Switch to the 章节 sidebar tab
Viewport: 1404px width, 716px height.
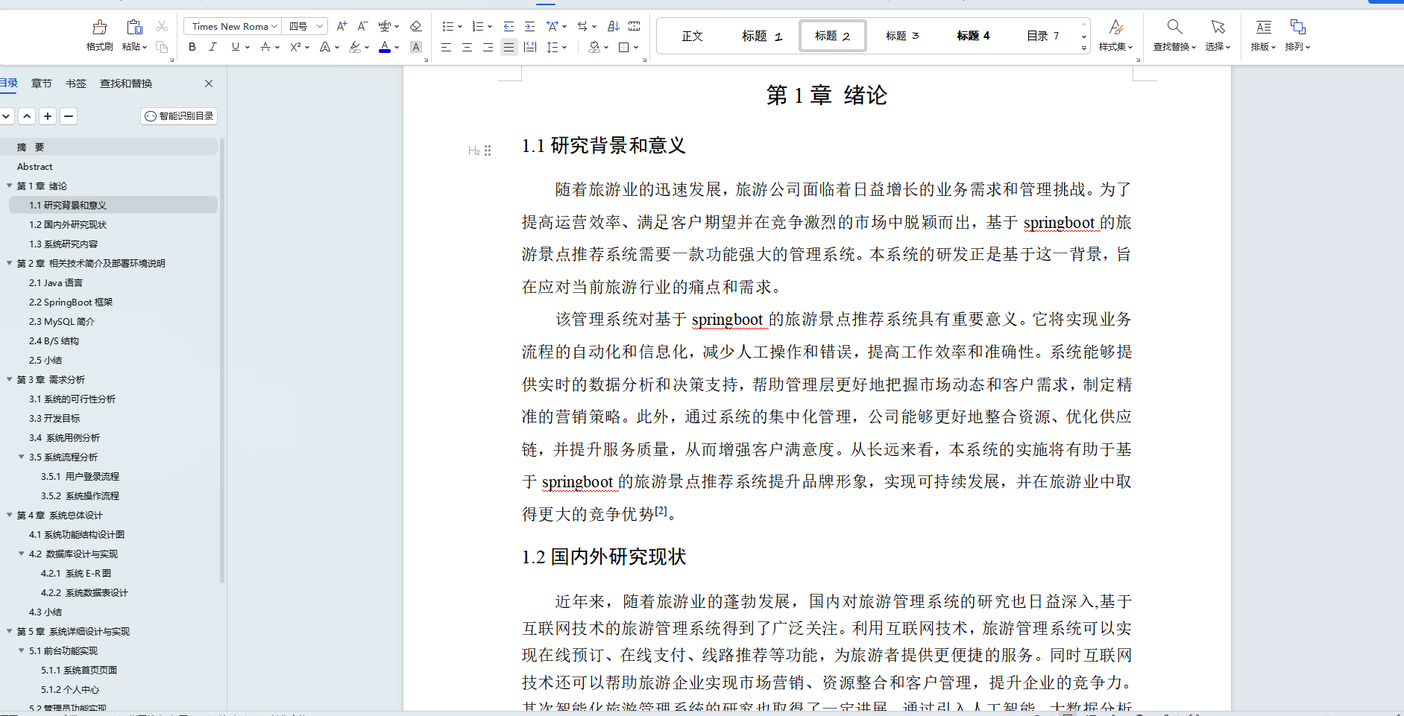[41, 83]
